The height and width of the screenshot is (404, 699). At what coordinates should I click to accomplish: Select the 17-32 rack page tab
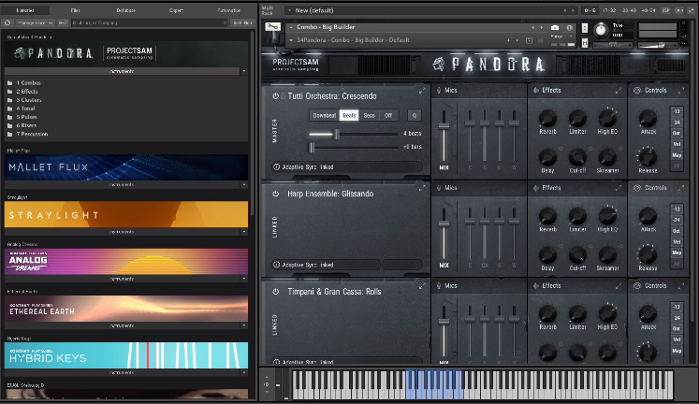point(610,10)
